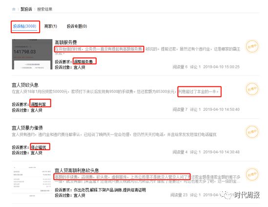This screenshot has width=268, height=207.
Task: Open the 宜人贷暴力催债 complaint title
Action: click(27, 128)
